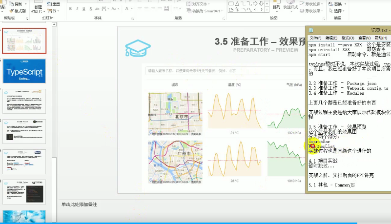
Task: Select the slide thumbnail with LESS logo
Action: click(24, 162)
